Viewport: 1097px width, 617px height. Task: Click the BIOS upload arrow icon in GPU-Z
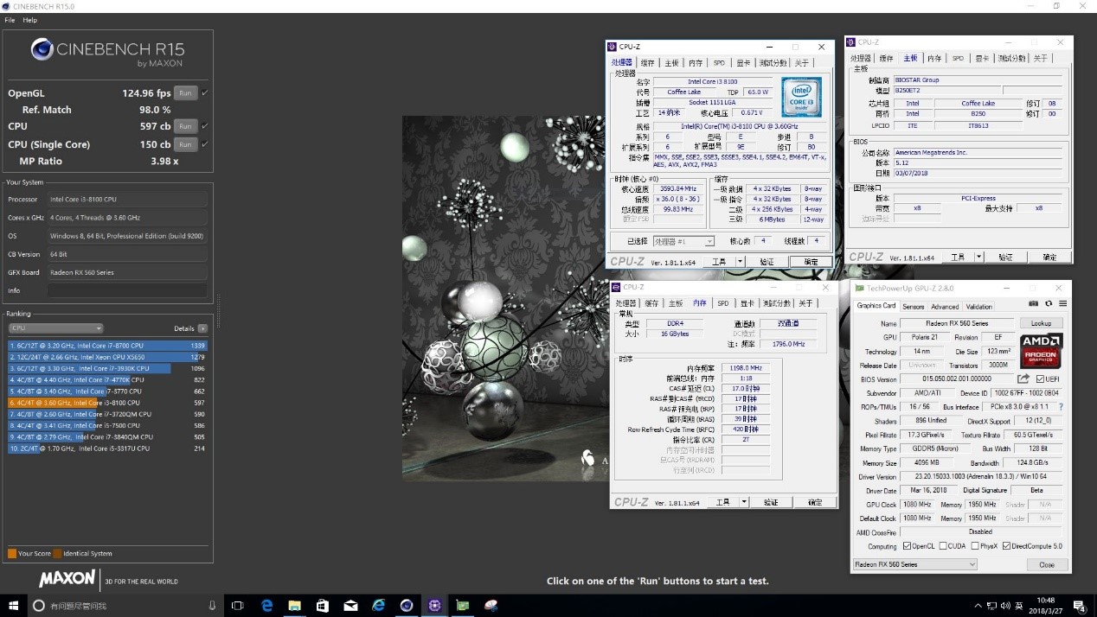pos(1023,378)
